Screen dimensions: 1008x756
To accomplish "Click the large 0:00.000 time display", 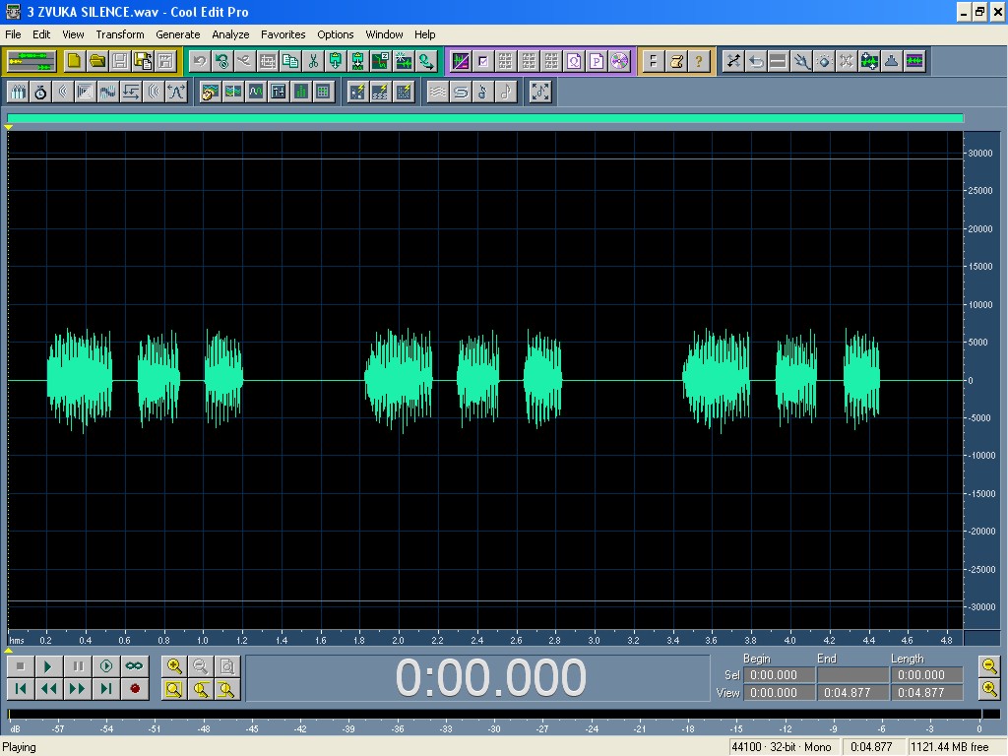I will click(490, 677).
